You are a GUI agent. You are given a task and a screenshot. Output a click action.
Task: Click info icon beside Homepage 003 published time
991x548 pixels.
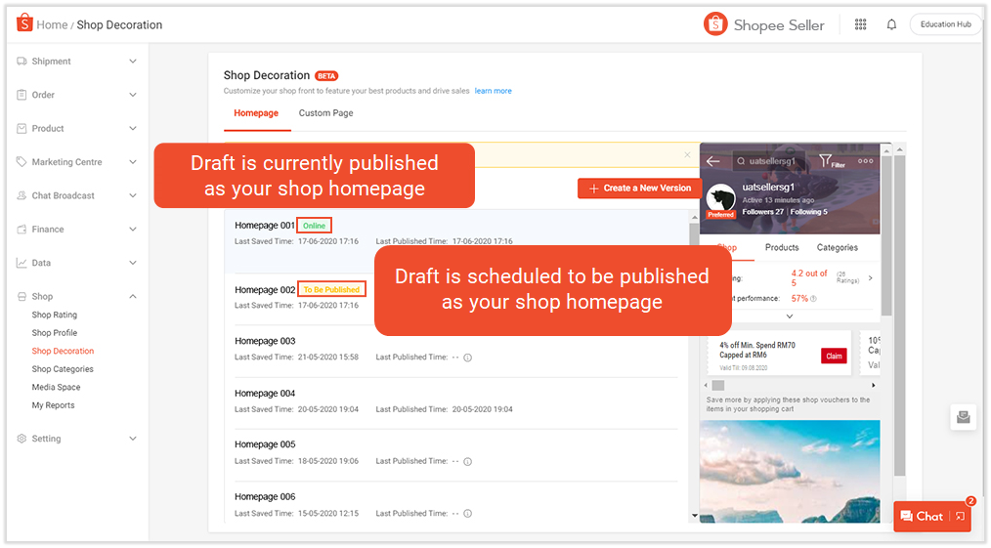(468, 358)
